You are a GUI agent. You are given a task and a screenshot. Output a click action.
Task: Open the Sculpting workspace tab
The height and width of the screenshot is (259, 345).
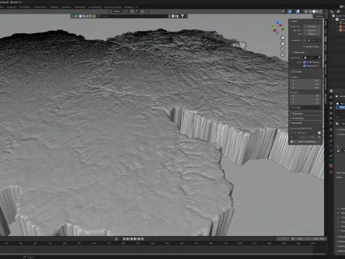click(11, 7)
